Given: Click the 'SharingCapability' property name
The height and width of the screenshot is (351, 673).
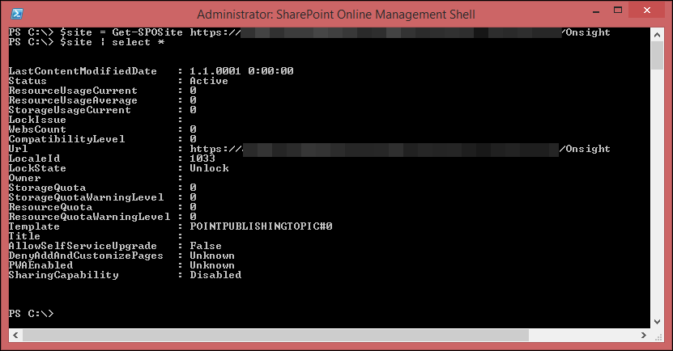Looking at the screenshot, I should tap(63, 275).
